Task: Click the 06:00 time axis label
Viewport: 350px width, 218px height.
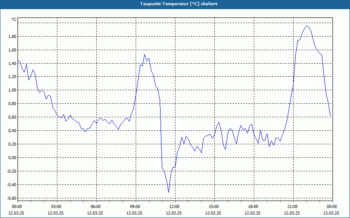Action: tap(96, 207)
